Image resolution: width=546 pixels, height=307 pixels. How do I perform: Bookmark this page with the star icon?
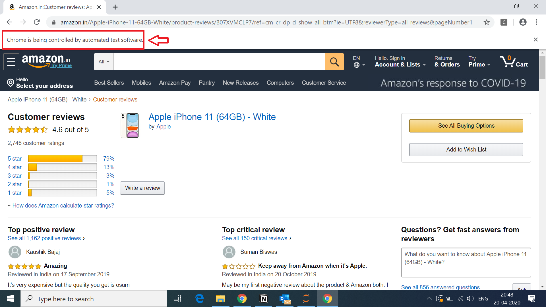(487, 22)
